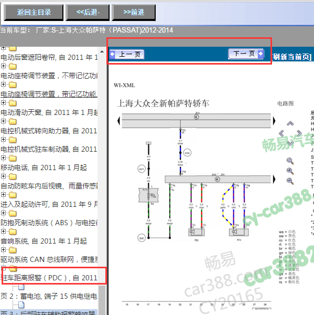Click document icon above 页 3 entry
Screen dimensions: 314x315
pos(21,305)
